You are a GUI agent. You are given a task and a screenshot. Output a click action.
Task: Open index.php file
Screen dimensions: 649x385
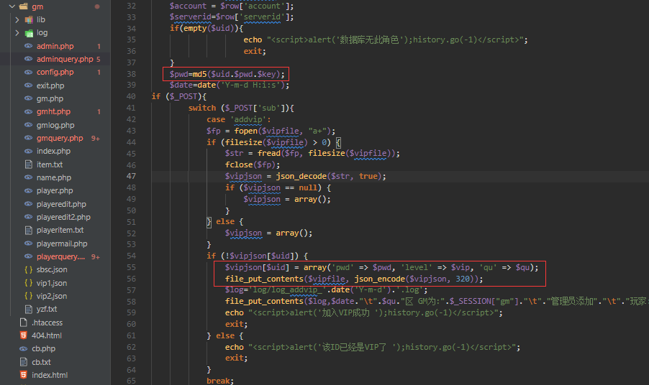point(53,151)
